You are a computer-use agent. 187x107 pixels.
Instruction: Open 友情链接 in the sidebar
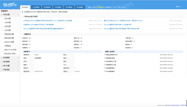click(7, 46)
